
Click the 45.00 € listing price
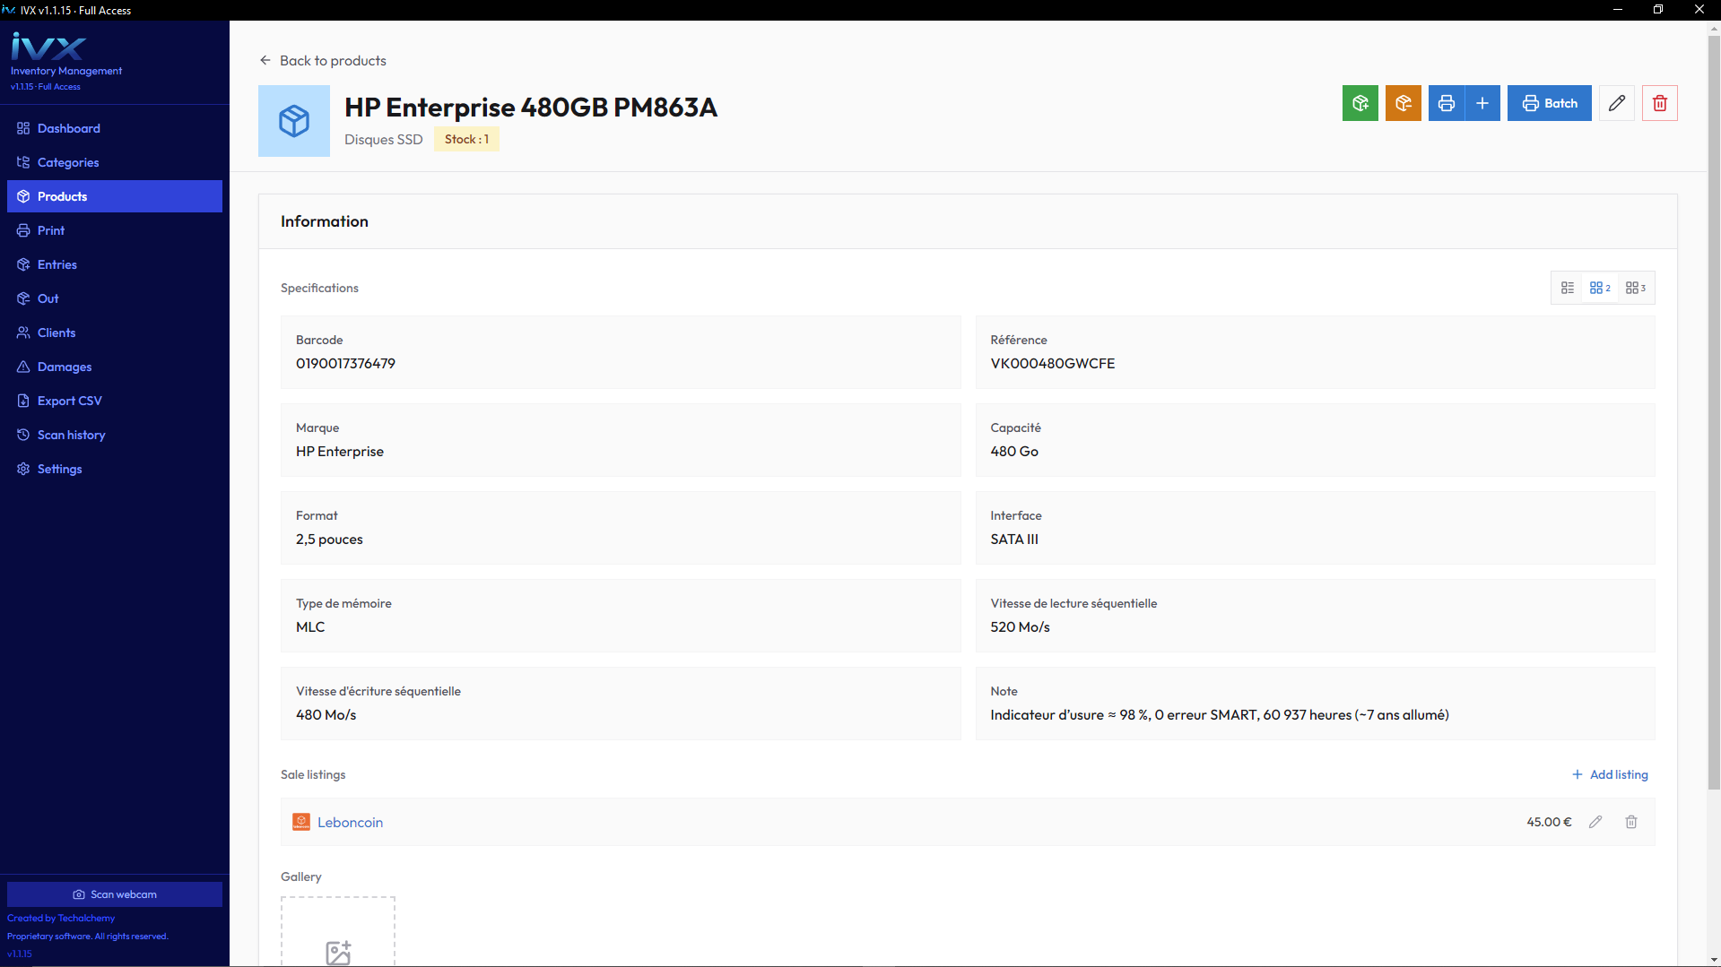point(1549,822)
